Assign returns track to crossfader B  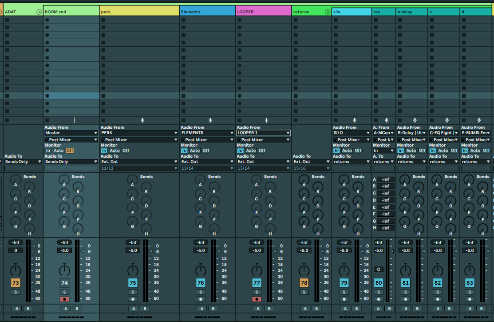pyautogui.click(x=316, y=308)
